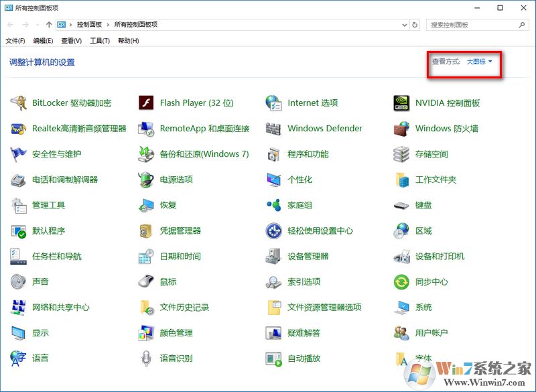Open the BitLocker drive encryption icon
This screenshot has width=536, height=392.
coord(19,103)
